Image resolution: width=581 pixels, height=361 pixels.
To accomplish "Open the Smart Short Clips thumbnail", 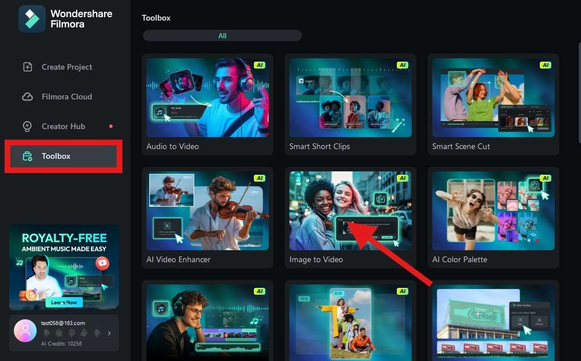I will coord(351,98).
